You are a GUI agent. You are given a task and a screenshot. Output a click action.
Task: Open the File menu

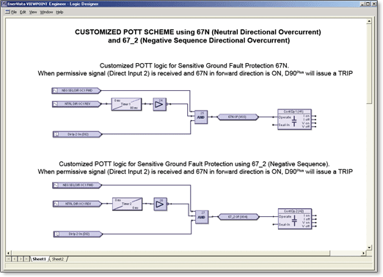[14, 12]
